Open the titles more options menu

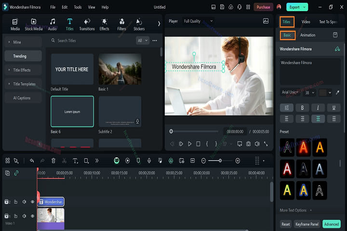tap(155, 40)
